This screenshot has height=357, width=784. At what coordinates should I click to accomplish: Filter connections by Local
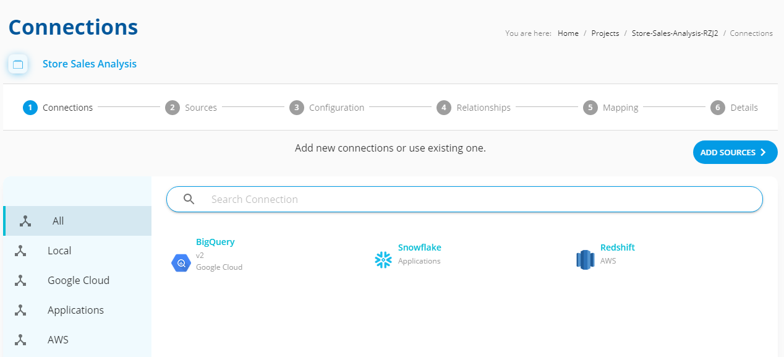pos(77,251)
